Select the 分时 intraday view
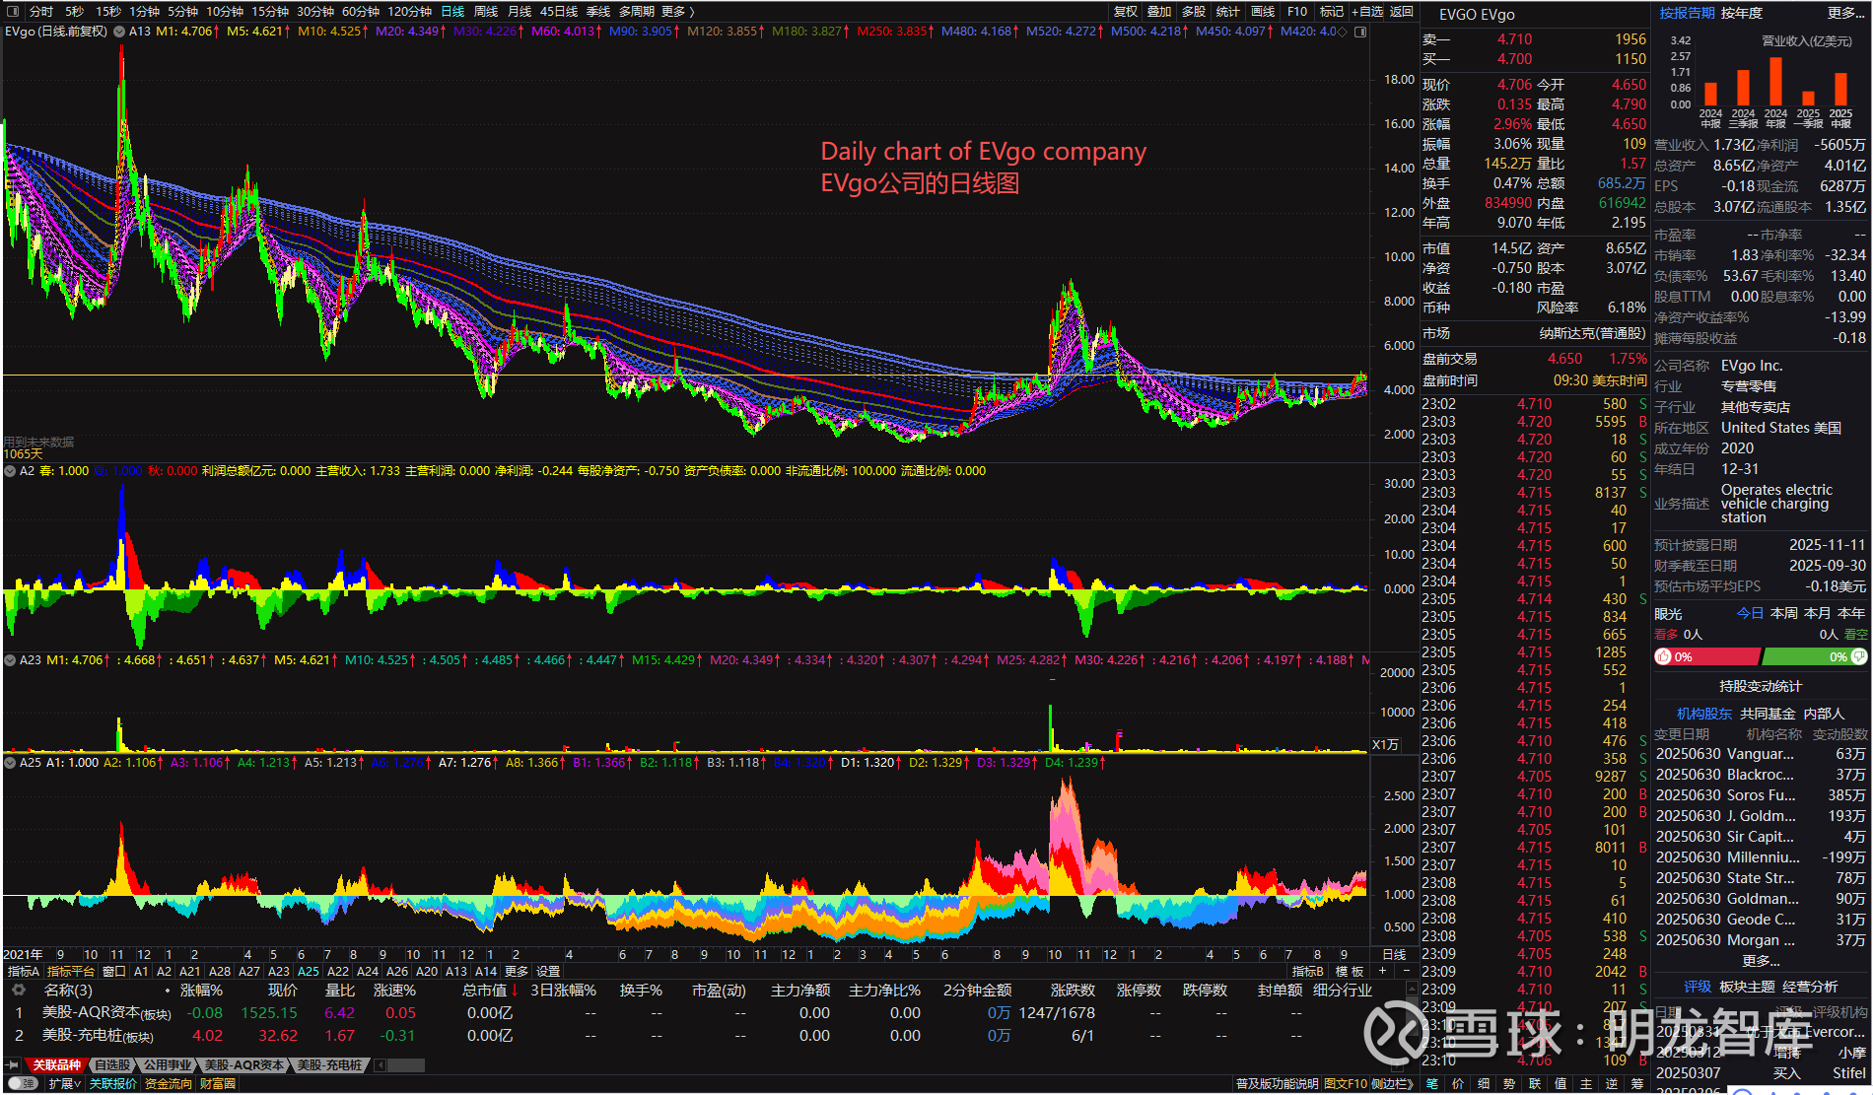This screenshot has height=1095, width=1873. pos(41,12)
